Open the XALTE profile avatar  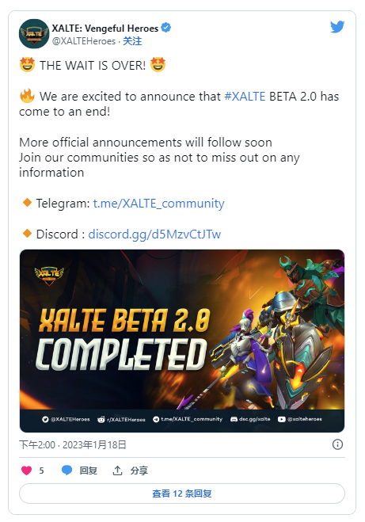[x=34, y=34]
